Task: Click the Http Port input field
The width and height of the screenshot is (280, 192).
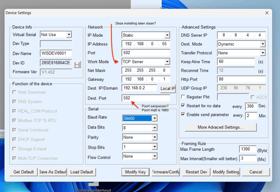Action: click(241, 79)
